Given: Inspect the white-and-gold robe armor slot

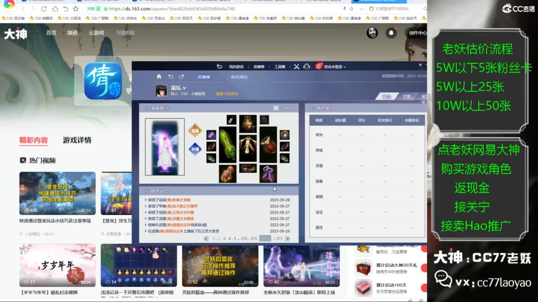Looking at the screenshot, I should click(248, 148).
